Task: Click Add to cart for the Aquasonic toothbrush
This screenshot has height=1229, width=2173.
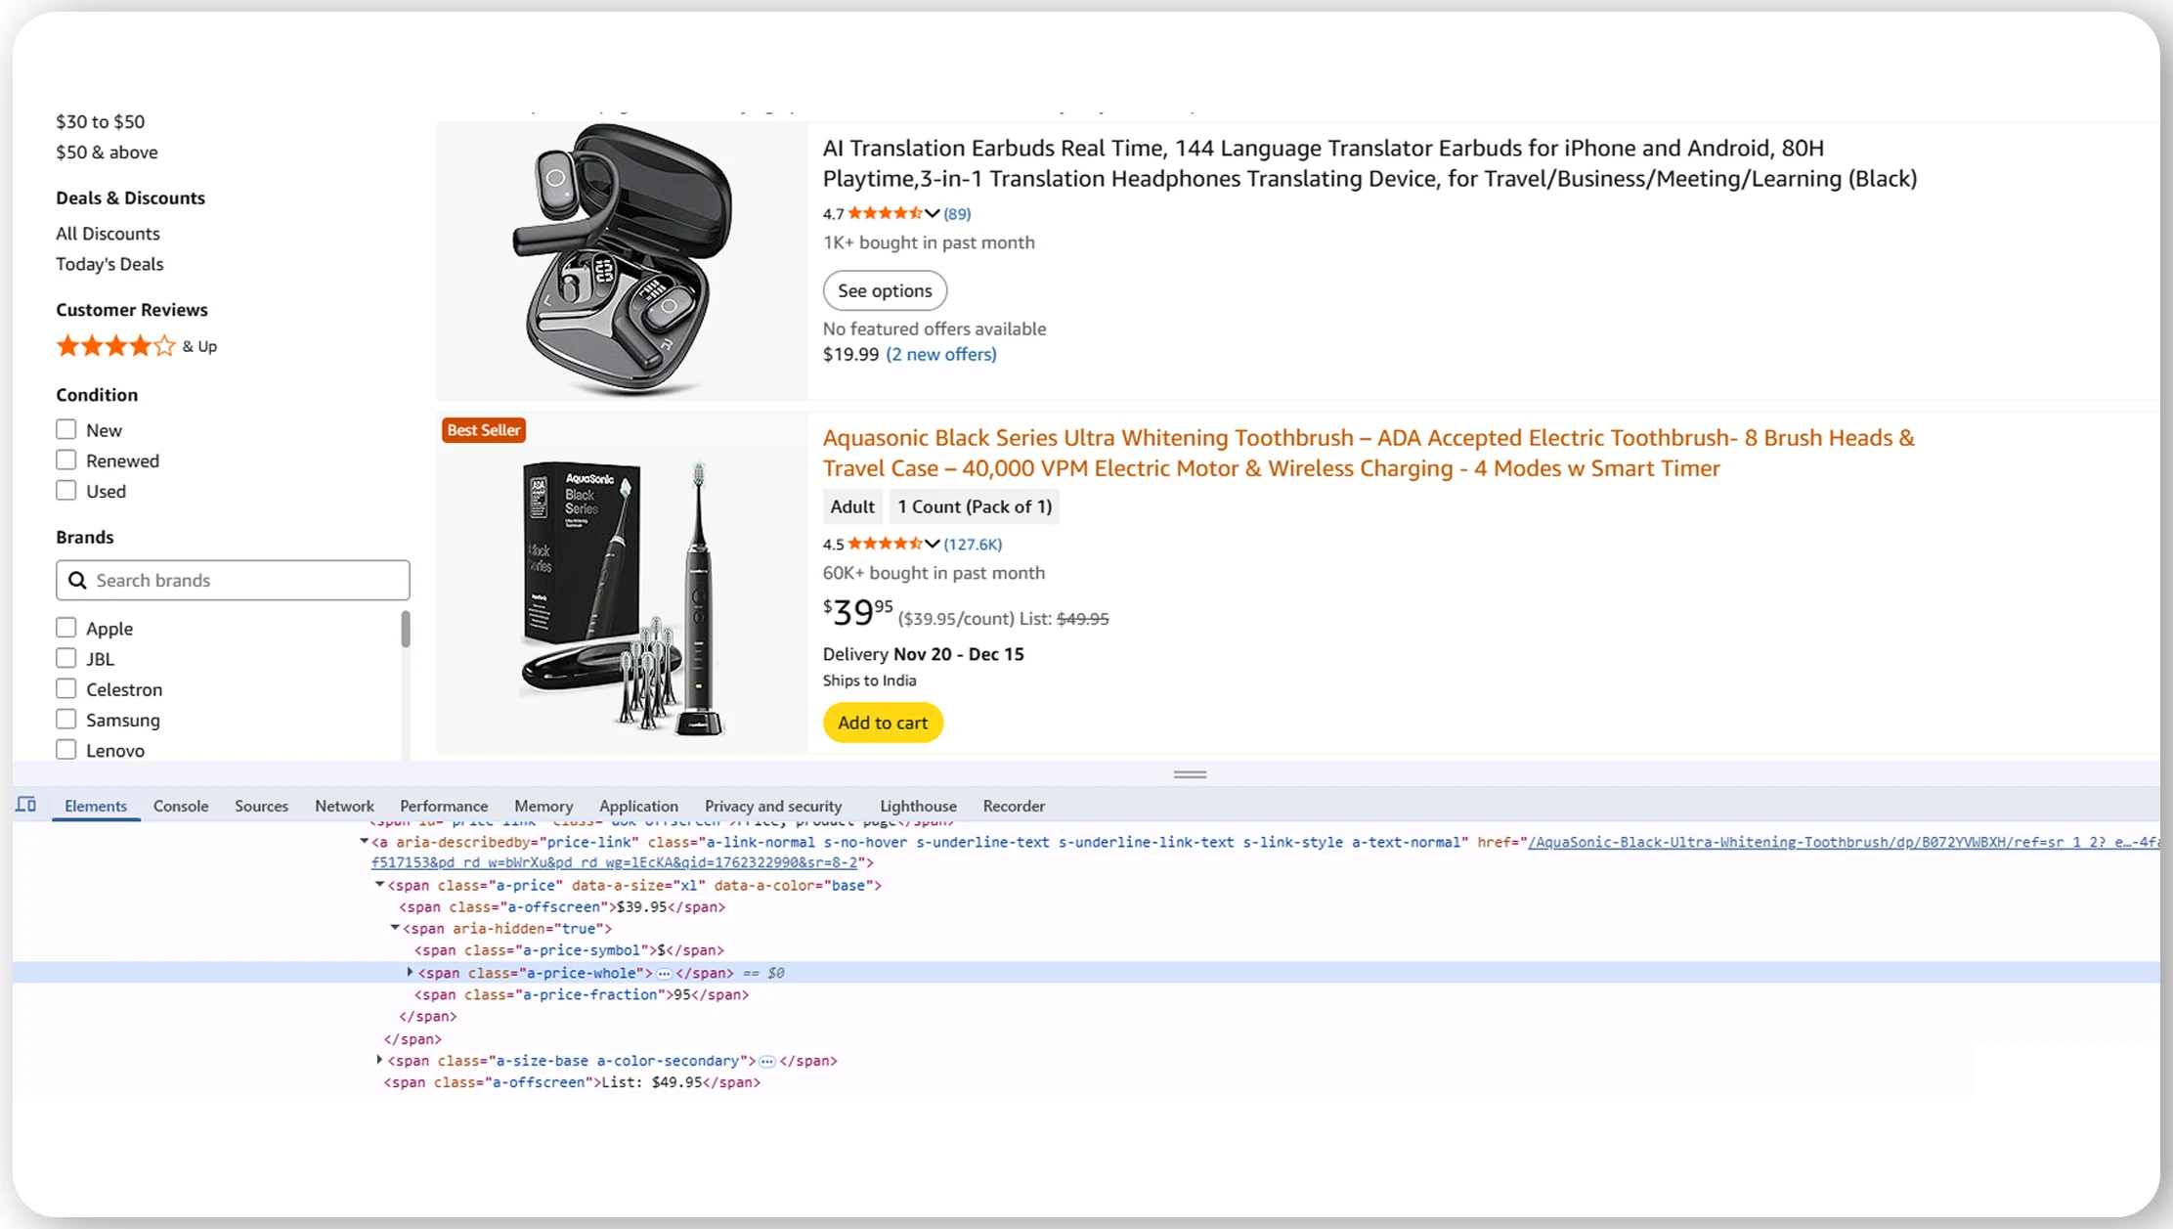Action: [882, 722]
